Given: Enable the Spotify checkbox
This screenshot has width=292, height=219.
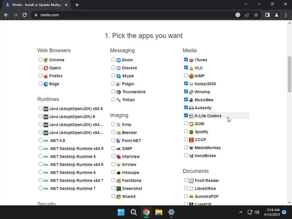Looking at the screenshot, I should [186, 131].
